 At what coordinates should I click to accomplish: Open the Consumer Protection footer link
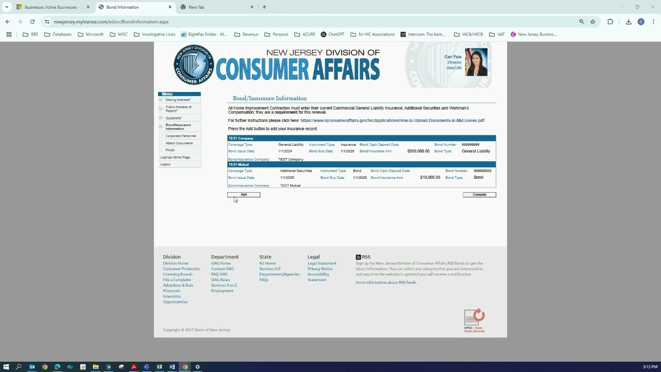point(182,269)
